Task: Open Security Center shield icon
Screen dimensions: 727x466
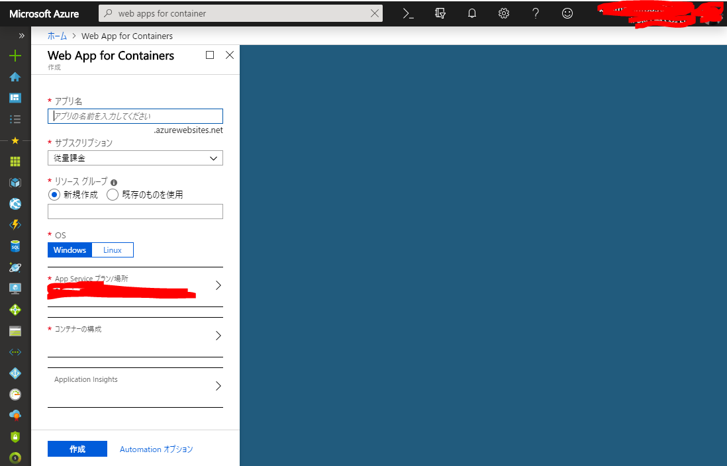Action: coord(15,437)
